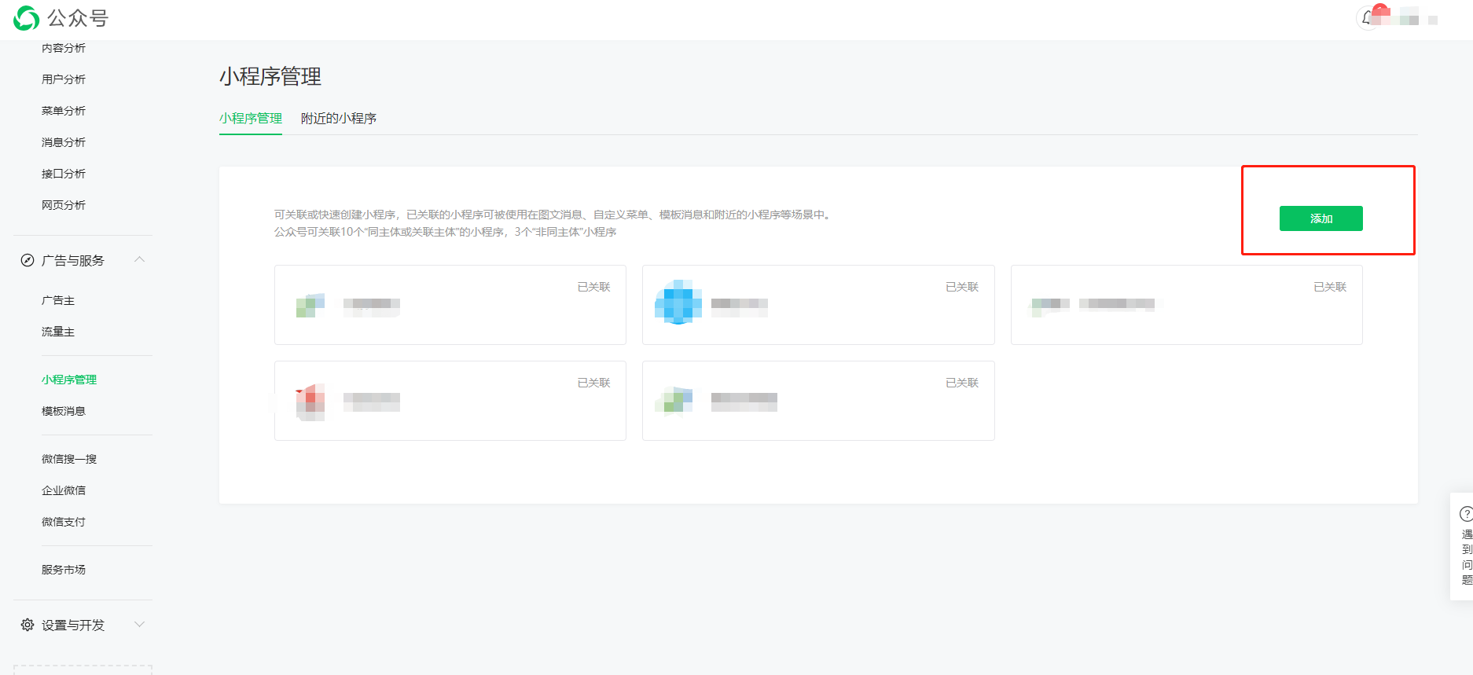Screen dimensions: 1473x675
Task: Select 服务市场 menu item
Action: point(64,570)
